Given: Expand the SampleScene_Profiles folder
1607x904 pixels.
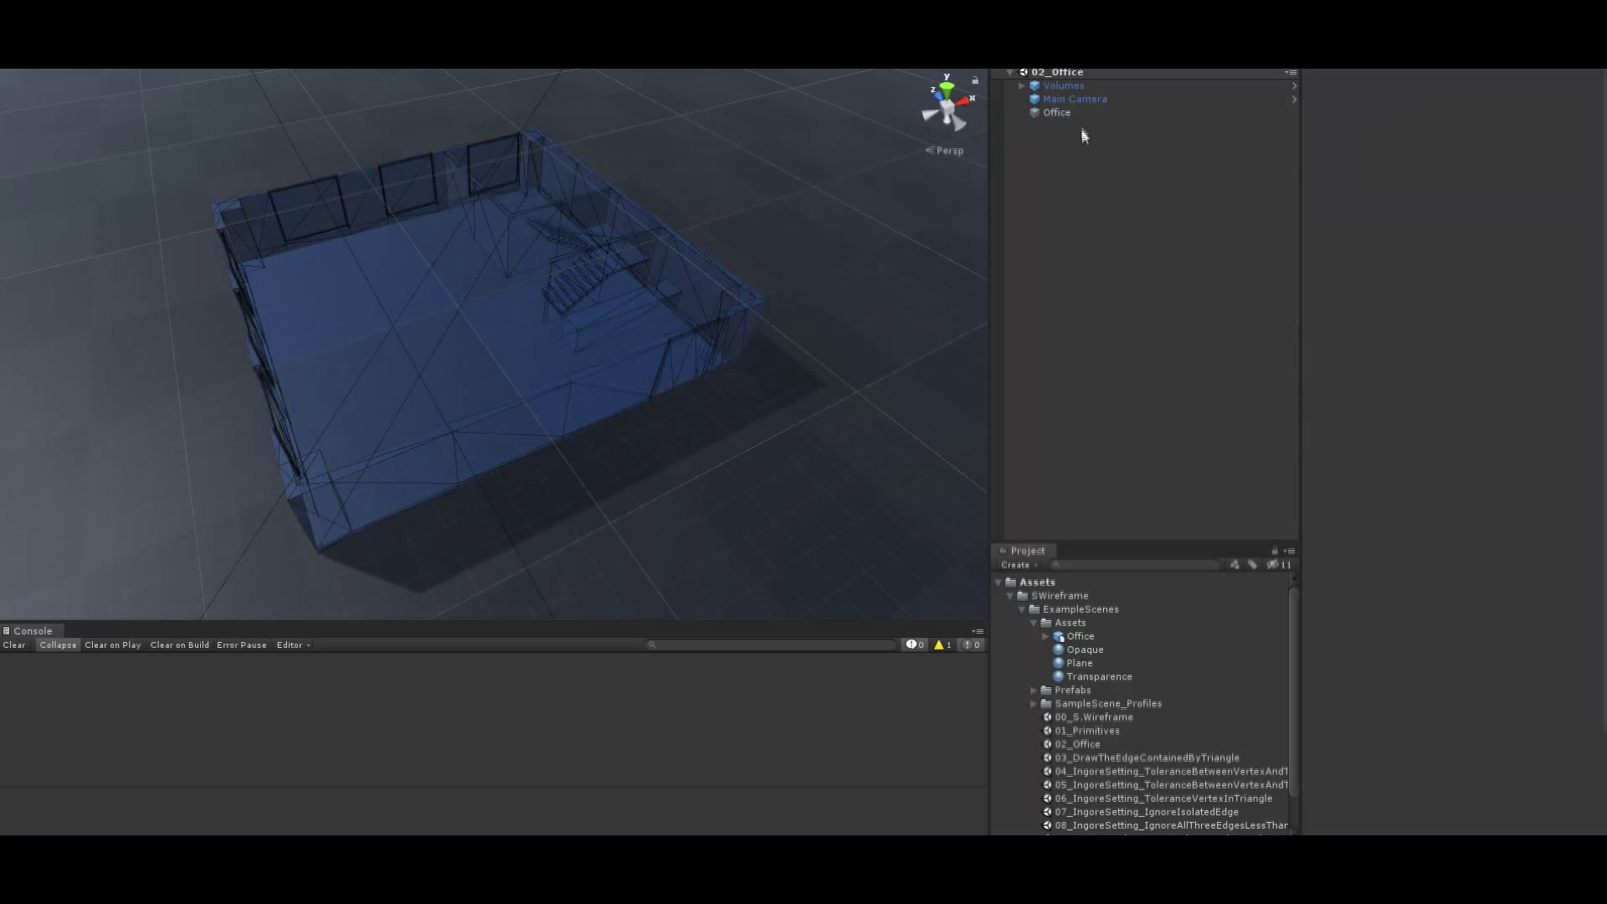Looking at the screenshot, I should pyautogui.click(x=1034, y=704).
